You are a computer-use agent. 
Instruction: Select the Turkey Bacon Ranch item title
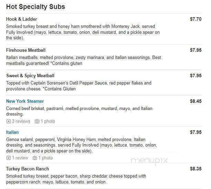click(28, 169)
